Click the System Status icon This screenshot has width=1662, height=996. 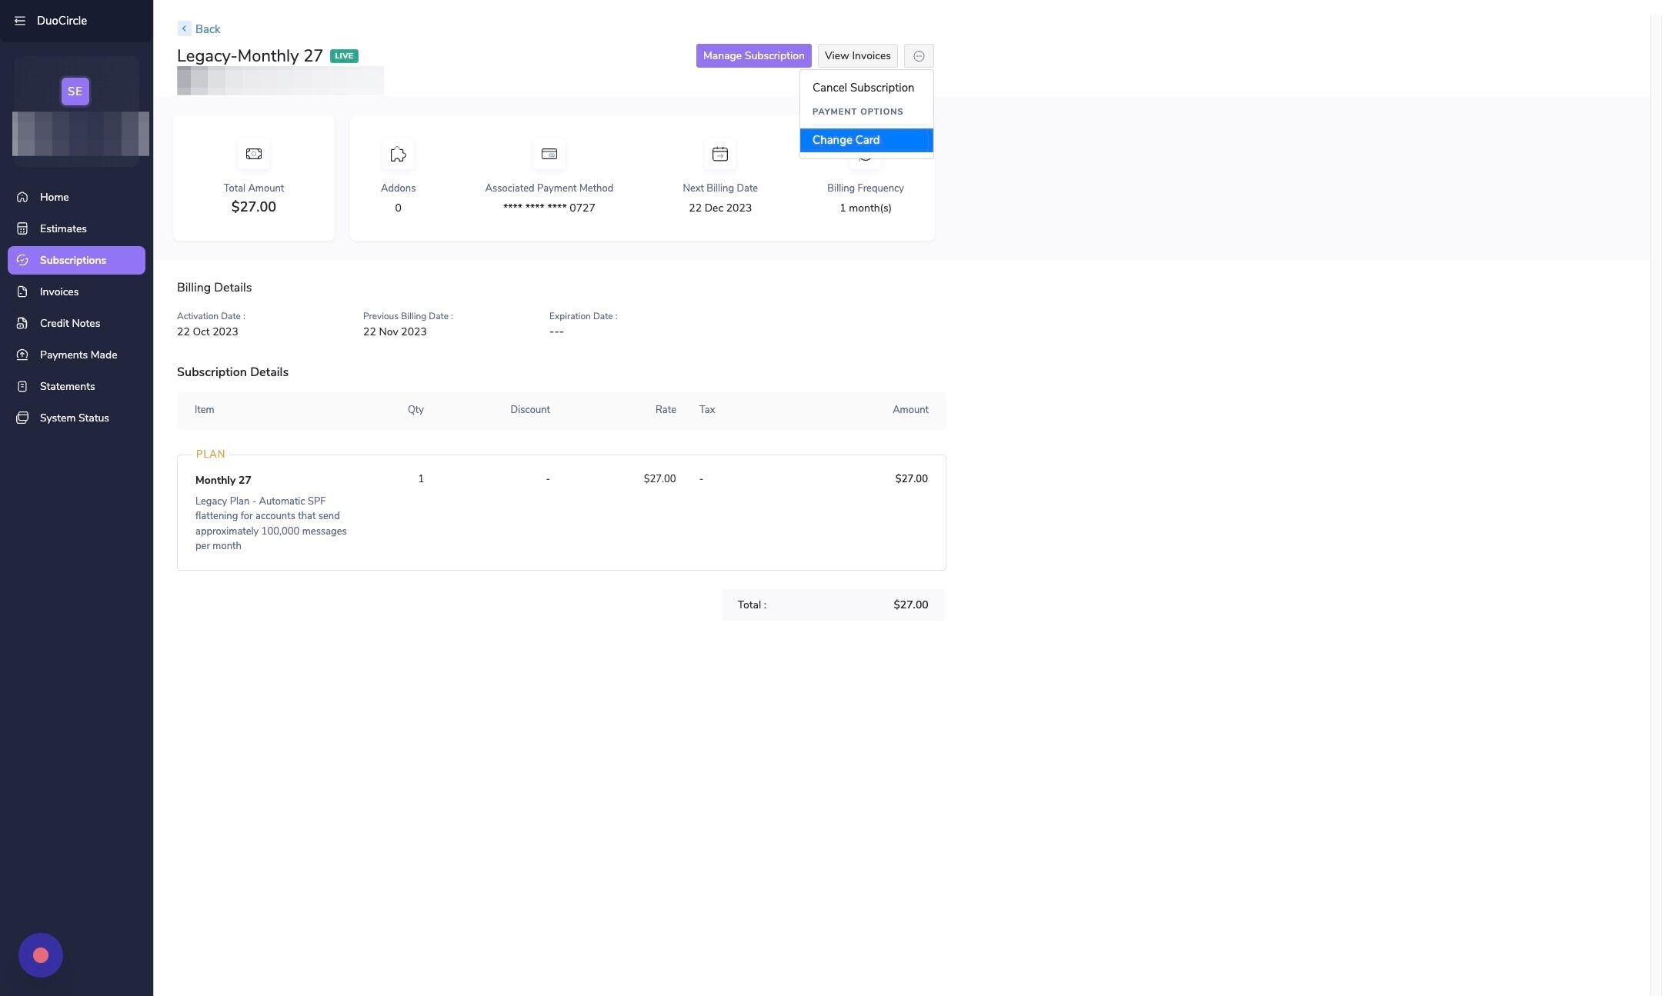click(22, 418)
